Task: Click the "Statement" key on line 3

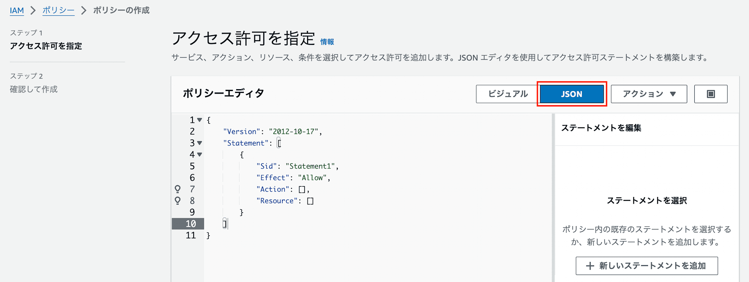Action: tap(246, 143)
